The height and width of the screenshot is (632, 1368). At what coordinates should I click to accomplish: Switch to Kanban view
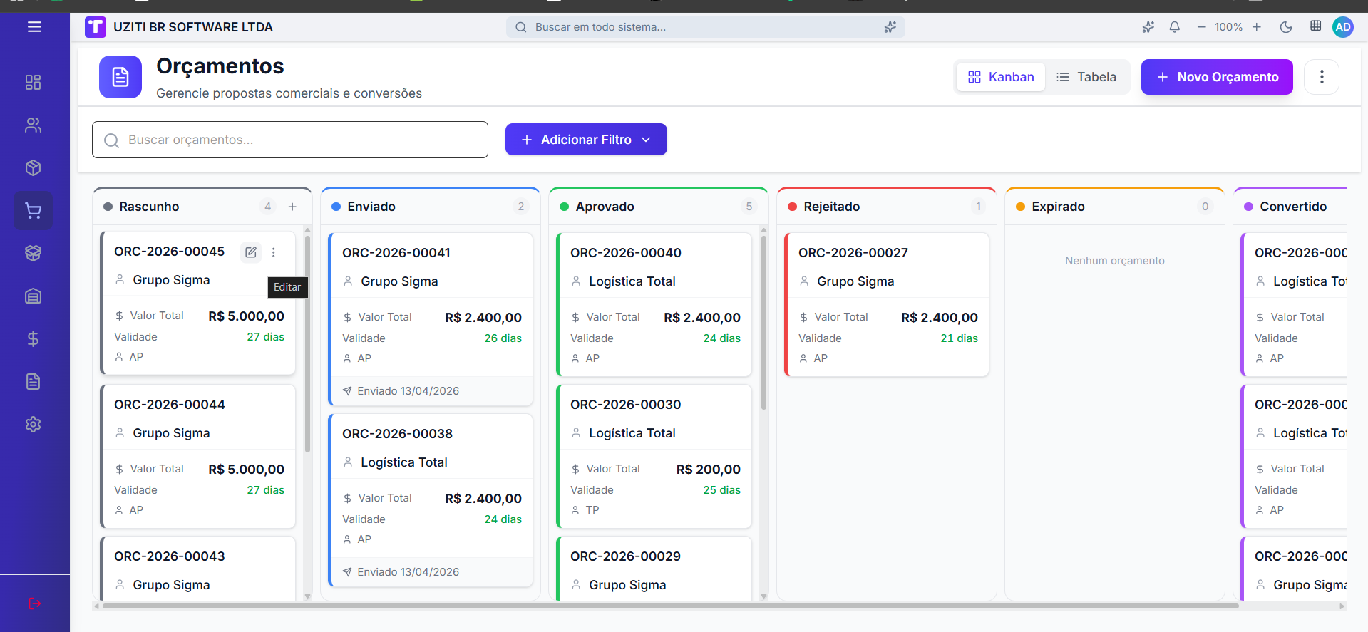(1001, 77)
